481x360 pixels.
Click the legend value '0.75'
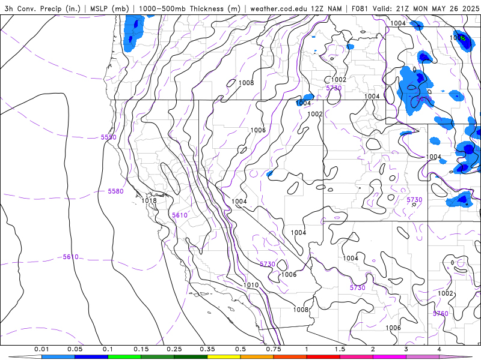pos(274,349)
